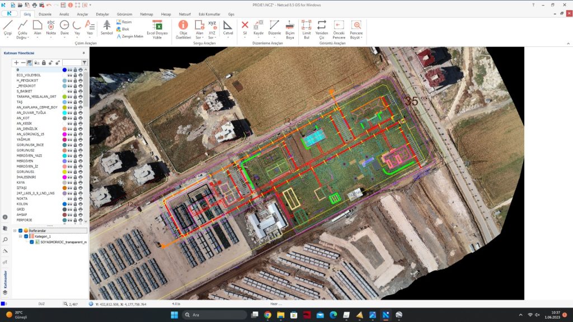Add new layer with plus icon
The height and width of the screenshot is (322, 573).
(16, 63)
